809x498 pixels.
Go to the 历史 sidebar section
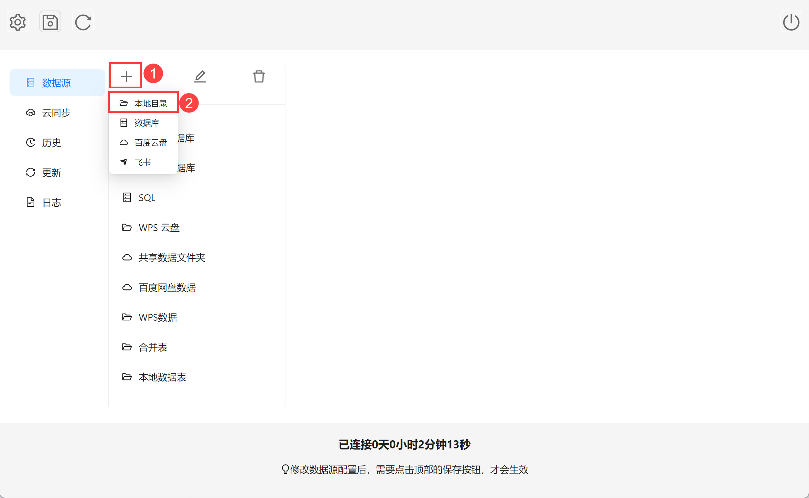pyautogui.click(x=52, y=143)
